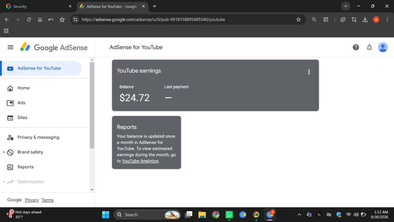394x222 pixels.
Task: Open the apps grid in bookmarks bar
Action: pyautogui.click(x=6, y=31)
